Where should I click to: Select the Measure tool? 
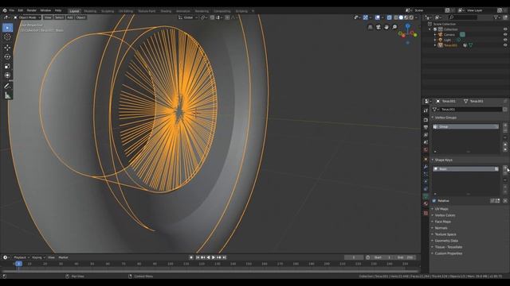[7, 95]
